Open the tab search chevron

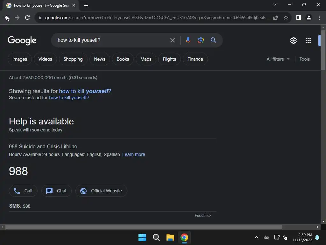click(275, 4)
